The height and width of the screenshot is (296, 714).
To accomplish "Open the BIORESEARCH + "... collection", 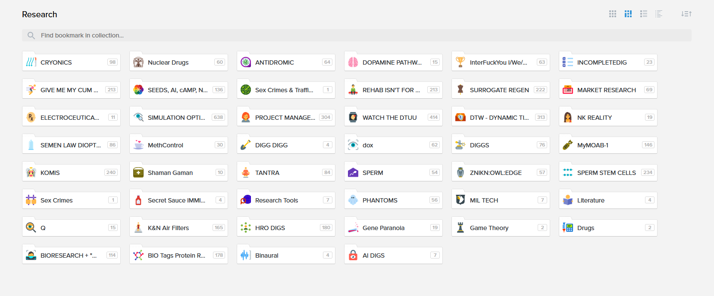I will click(x=71, y=255).
